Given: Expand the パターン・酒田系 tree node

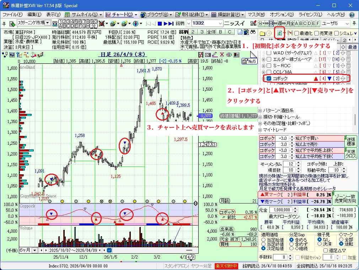Looking at the screenshot, I should tap(260, 111).
